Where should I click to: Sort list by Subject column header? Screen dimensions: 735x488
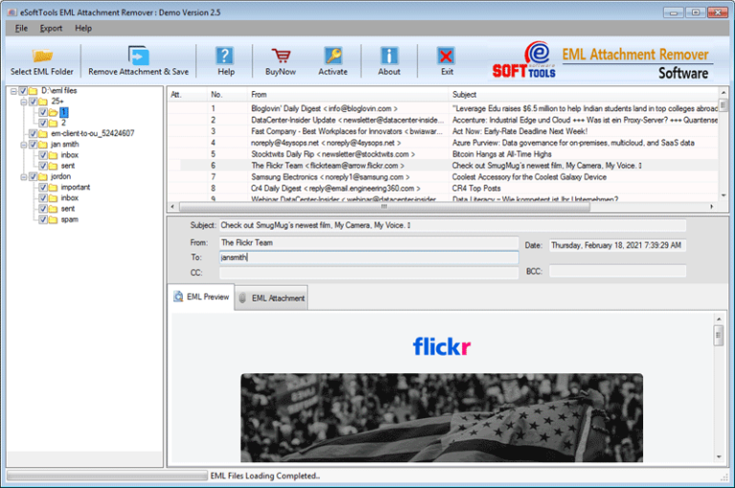[583, 94]
